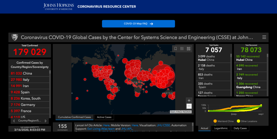
Task: Open the COVID-19 Map FAQ button
Action: (x=138, y=24)
